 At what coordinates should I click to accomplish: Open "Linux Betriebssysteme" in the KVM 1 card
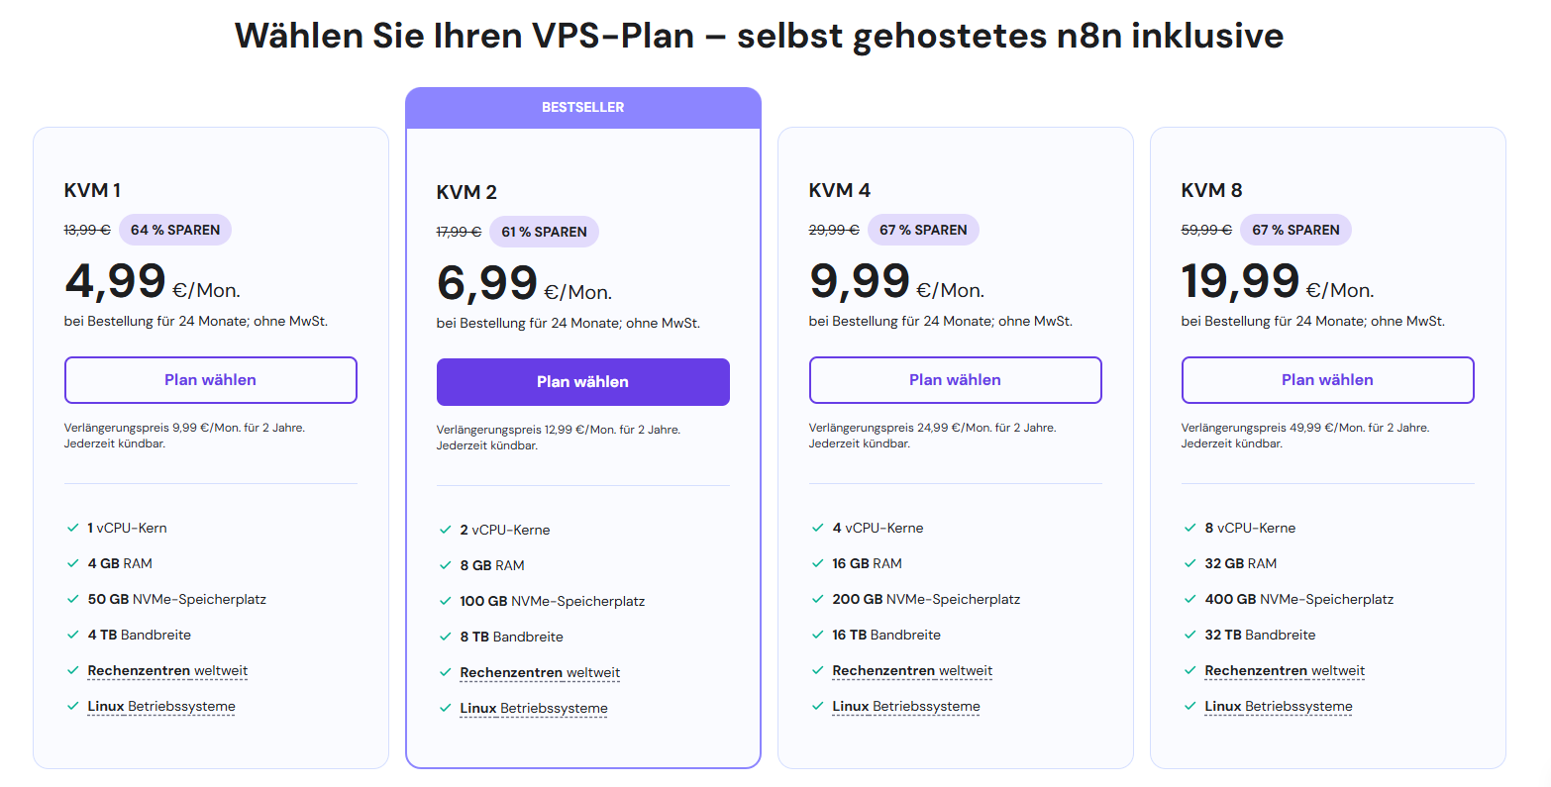point(160,706)
